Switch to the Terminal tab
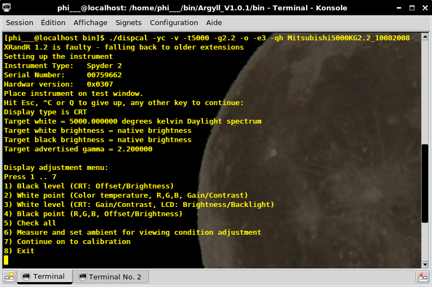Viewport: 432px width, 287px height. 45,277
